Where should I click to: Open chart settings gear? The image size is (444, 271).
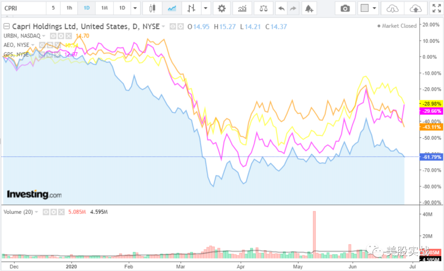click(x=222, y=8)
